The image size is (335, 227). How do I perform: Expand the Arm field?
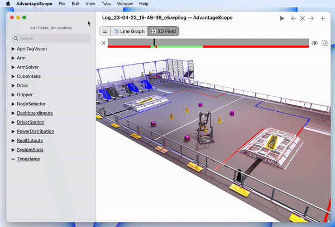point(13,58)
